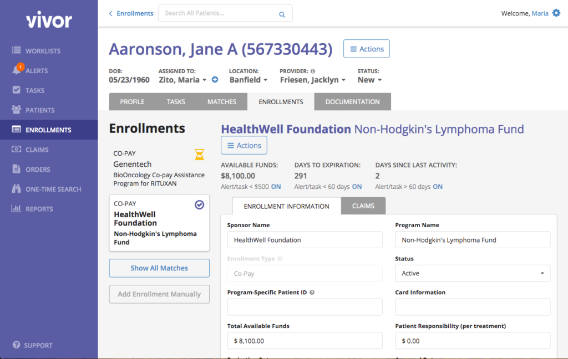This screenshot has width=568, height=359.
Task: Click the Sponsor Name field
Action: pyautogui.click(x=305, y=240)
